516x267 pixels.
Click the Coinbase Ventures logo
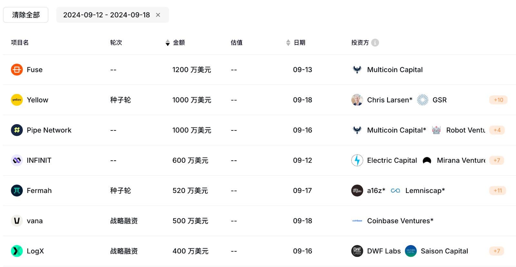[x=357, y=221]
